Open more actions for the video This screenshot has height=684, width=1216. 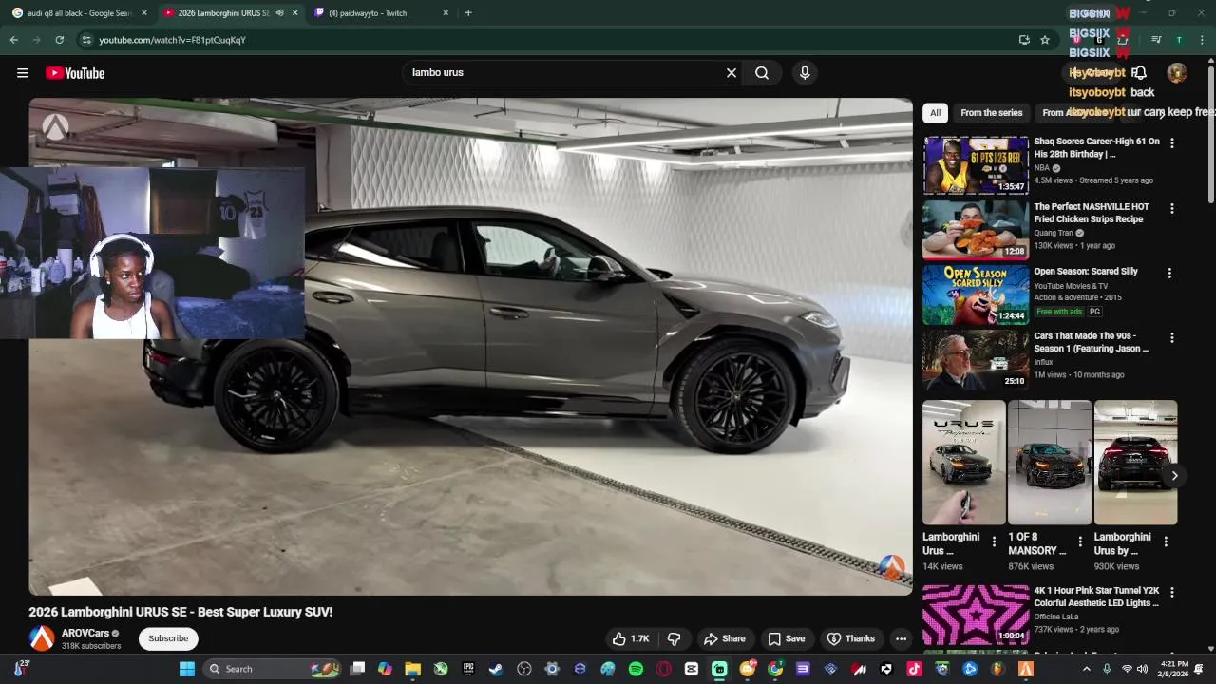click(x=901, y=638)
